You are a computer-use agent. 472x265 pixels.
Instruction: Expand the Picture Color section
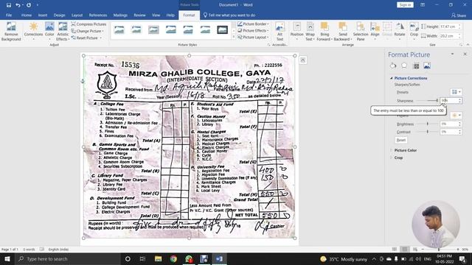[405, 150]
